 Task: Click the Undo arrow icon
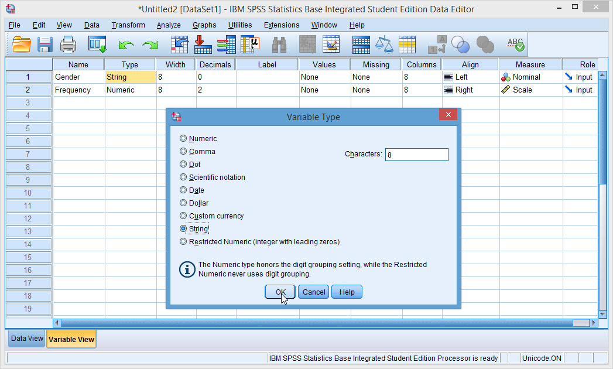pyautogui.click(x=126, y=45)
